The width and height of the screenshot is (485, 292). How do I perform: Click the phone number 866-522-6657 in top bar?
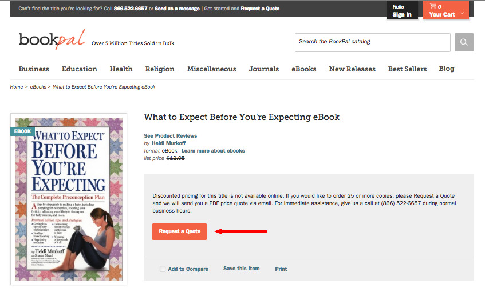point(131,9)
